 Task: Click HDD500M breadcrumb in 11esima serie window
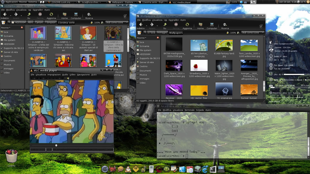[19, 22]
